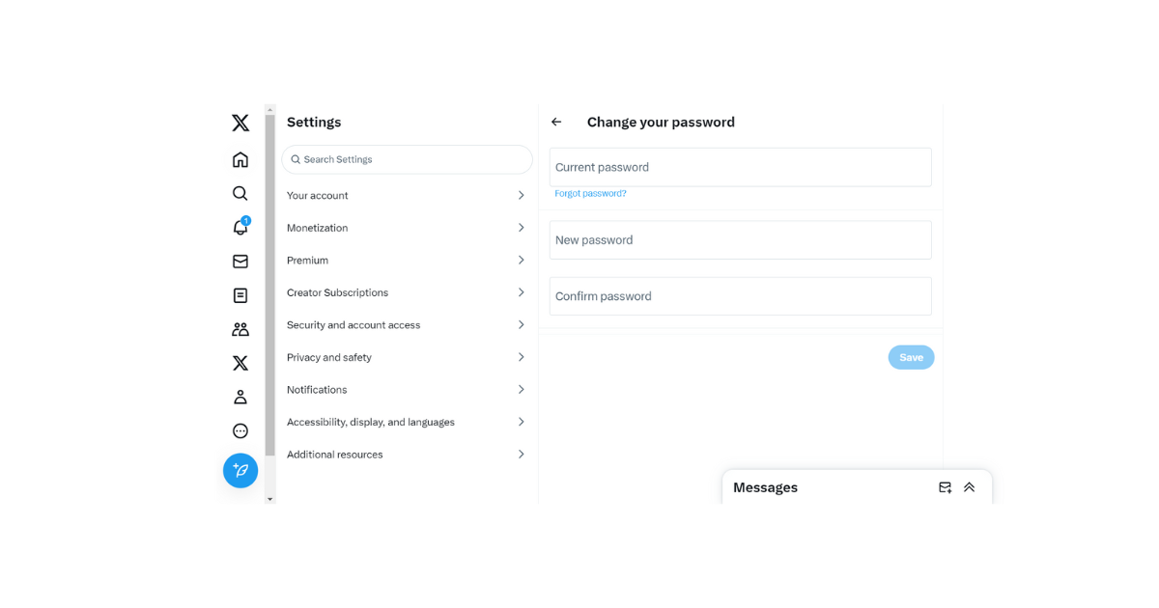Screen dimensions: 1159x608
Task: Focus the Current password field
Action: (x=740, y=167)
